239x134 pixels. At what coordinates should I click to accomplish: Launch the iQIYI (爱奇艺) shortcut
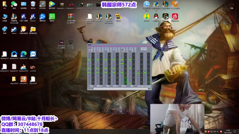[52, 17]
